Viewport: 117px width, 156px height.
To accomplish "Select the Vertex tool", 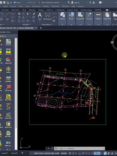I will [x=8, y=70].
